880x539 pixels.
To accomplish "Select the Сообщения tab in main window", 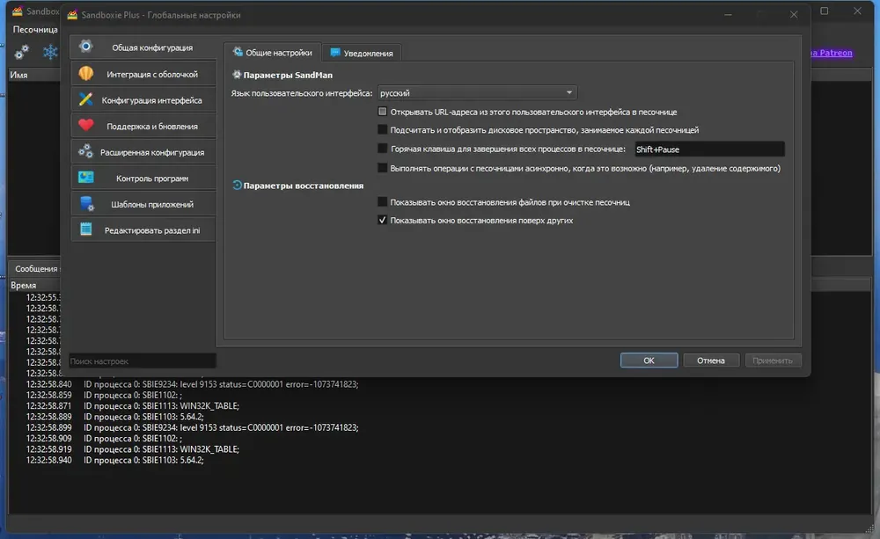I will [36, 269].
